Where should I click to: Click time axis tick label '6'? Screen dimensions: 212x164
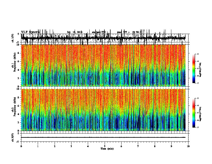(x=121, y=146)
